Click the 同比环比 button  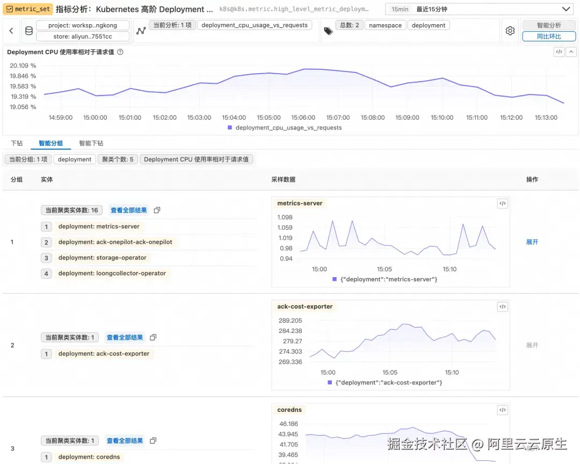click(x=549, y=36)
